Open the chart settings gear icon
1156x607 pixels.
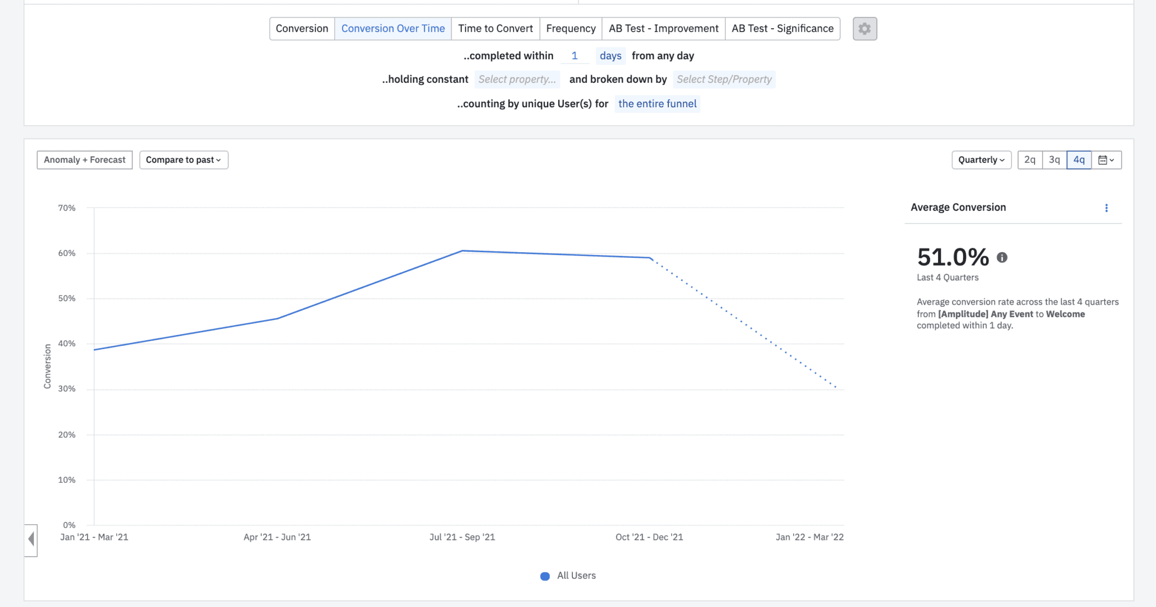pos(864,28)
